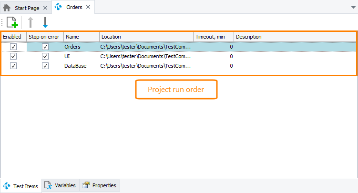Click the New Test Item toolbar icon
The height and width of the screenshot is (193, 358).
12,22
